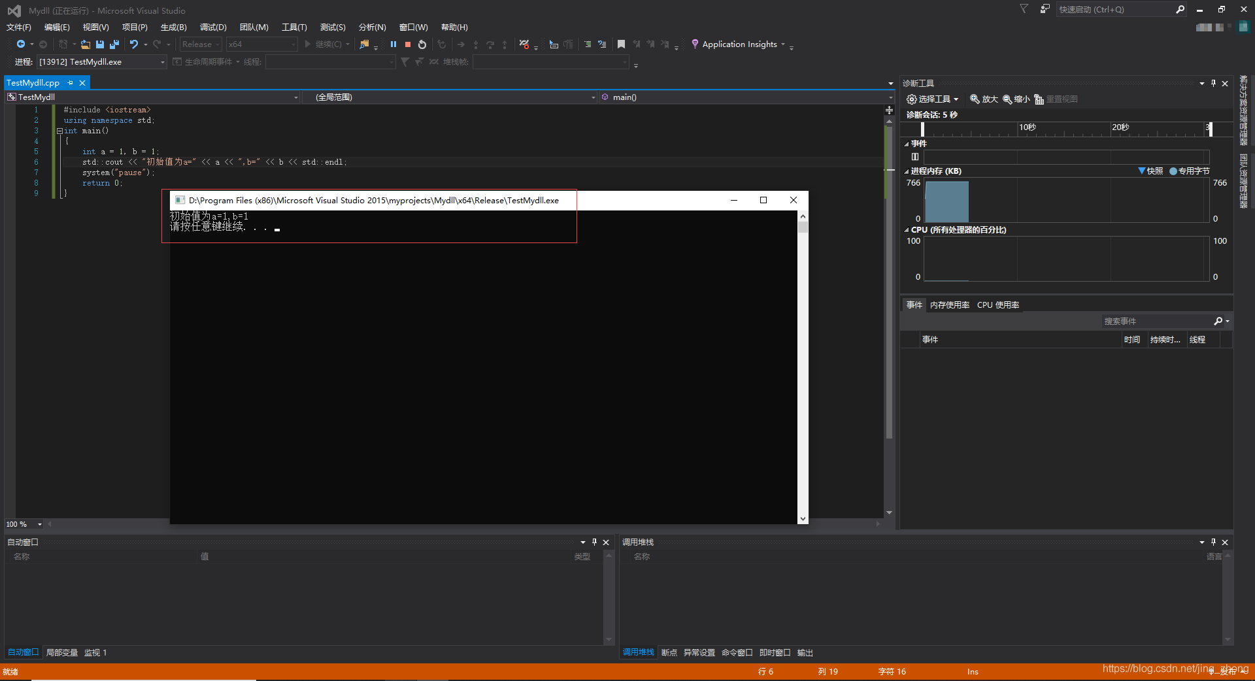Image resolution: width=1255 pixels, height=681 pixels.
Task: Open the Select Tools (选择工具) gear menu
Action: click(x=932, y=99)
